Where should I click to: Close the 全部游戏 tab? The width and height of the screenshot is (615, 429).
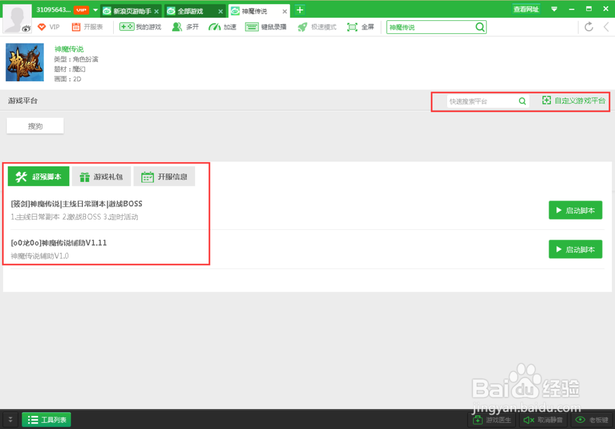[x=220, y=12]
